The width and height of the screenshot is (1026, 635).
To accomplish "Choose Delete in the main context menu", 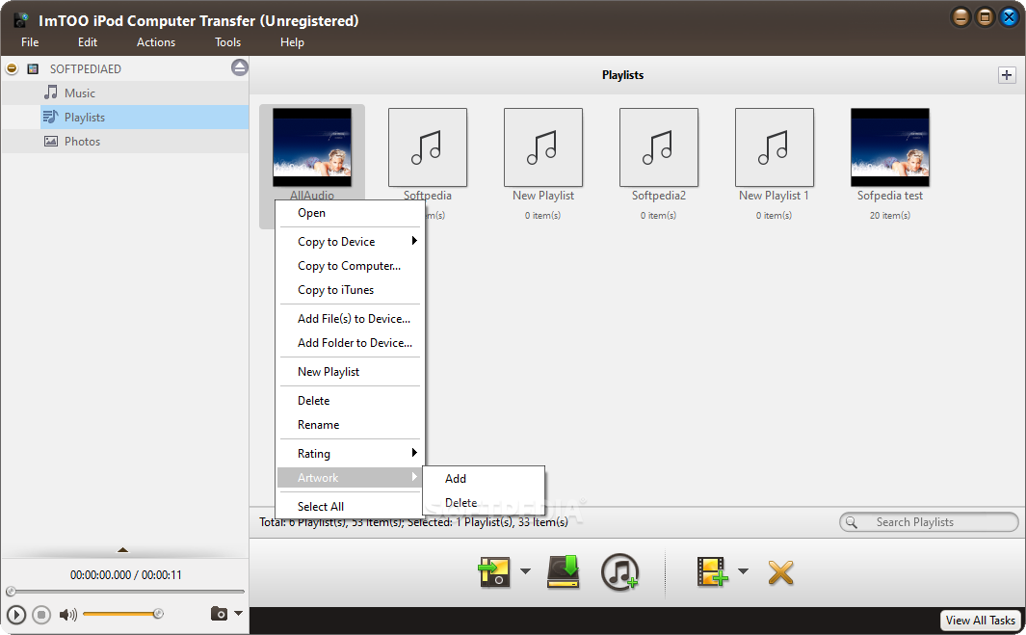I will (350, 401).
